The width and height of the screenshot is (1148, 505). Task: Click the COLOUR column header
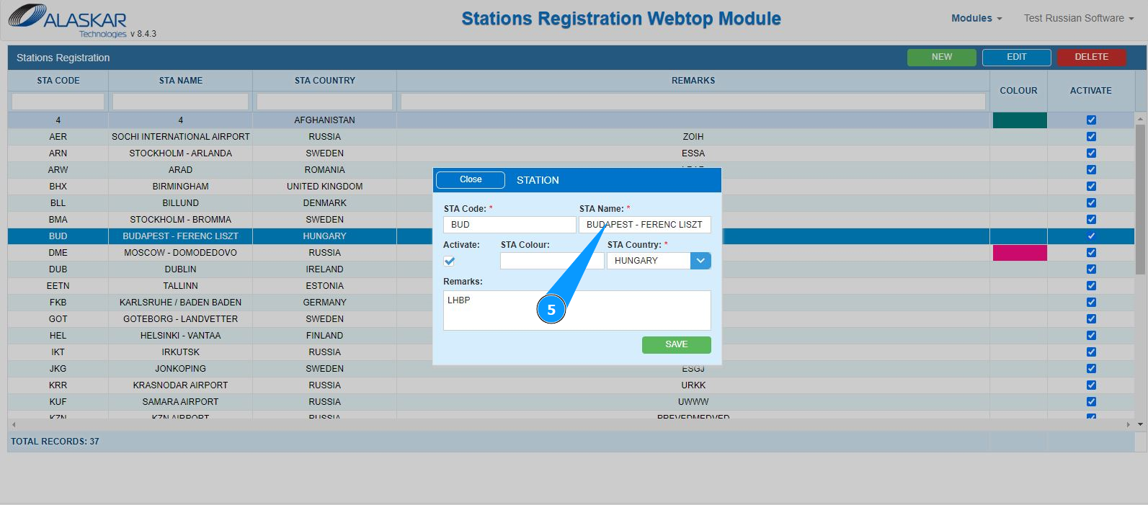tap(1018, 91)
